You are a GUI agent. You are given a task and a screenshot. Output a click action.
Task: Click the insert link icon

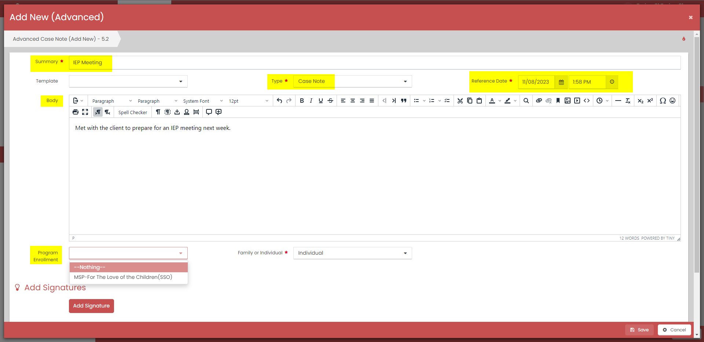click(539, 101)
